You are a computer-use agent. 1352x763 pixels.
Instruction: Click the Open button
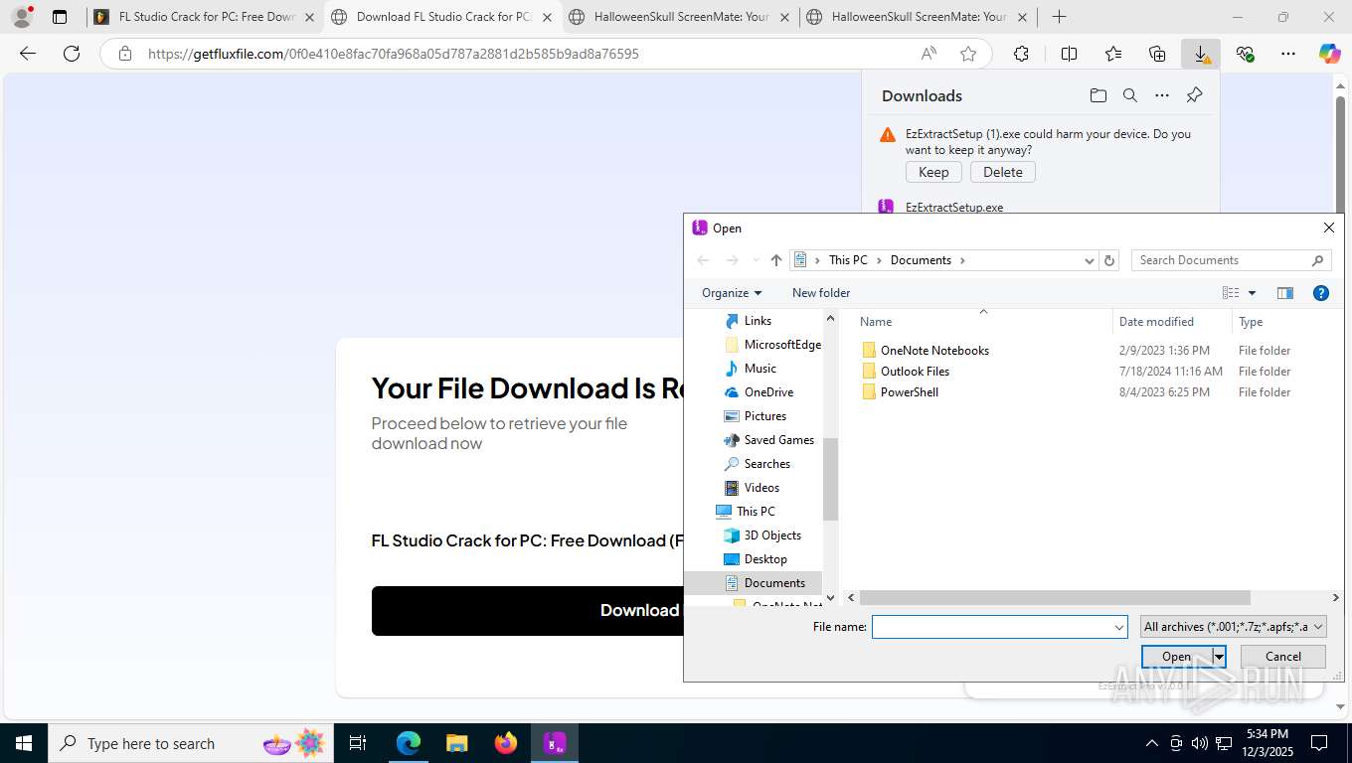[1177, 657]
